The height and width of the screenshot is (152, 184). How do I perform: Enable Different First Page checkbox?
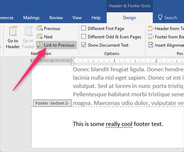[x=83, y=28]
